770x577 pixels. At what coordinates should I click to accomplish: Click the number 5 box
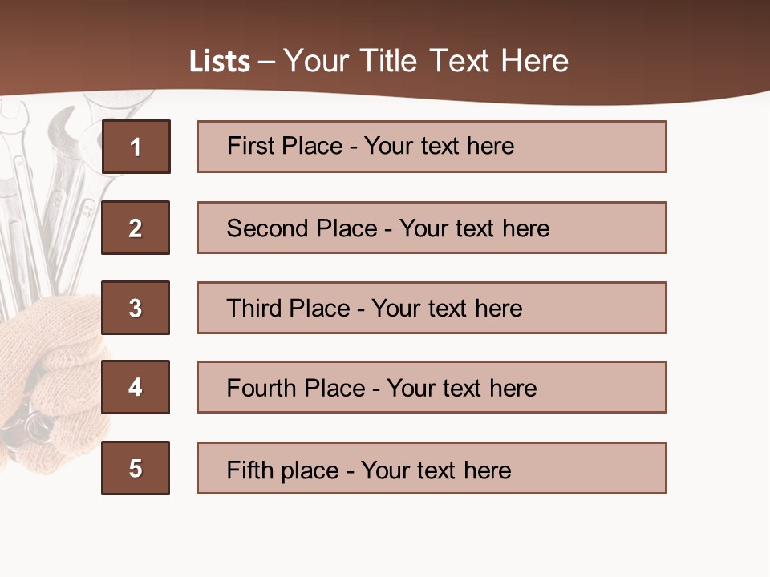136,468
